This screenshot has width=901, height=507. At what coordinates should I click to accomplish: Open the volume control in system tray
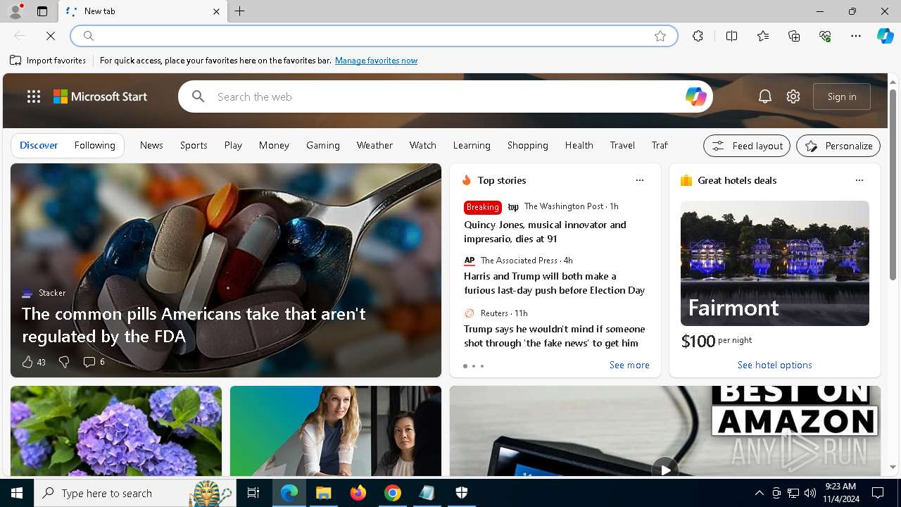pos(810,493)
